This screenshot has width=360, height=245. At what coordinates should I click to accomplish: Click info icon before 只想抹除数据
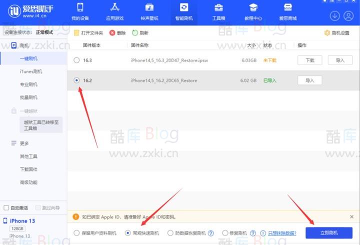pos(263,233)
